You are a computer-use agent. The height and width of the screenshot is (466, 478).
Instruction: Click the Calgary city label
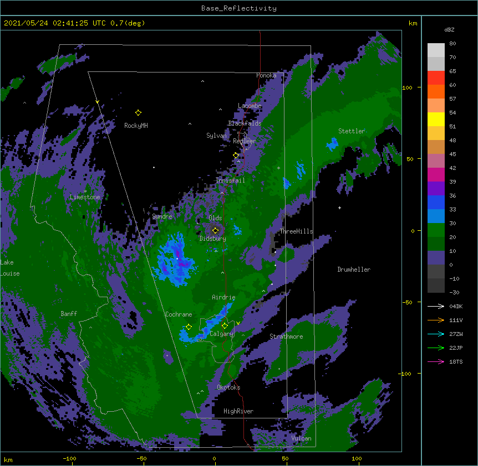click(x=222, y=334)
